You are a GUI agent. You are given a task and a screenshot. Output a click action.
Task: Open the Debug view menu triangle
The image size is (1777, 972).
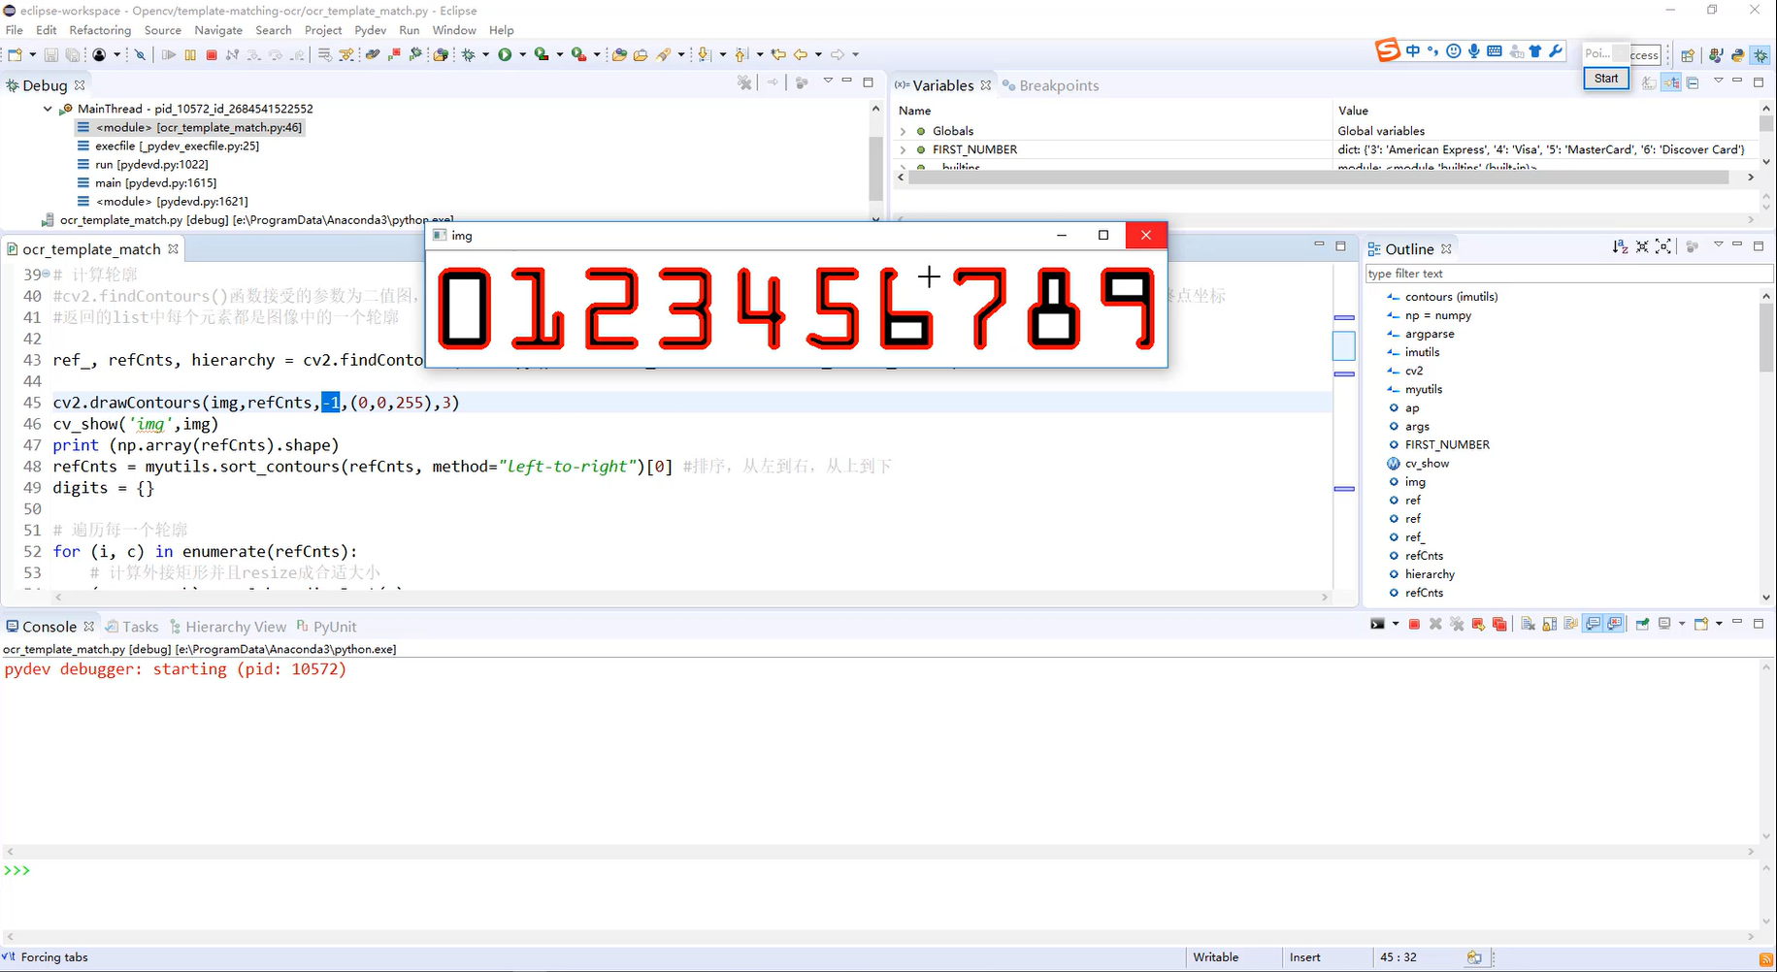tap(828, 80)
